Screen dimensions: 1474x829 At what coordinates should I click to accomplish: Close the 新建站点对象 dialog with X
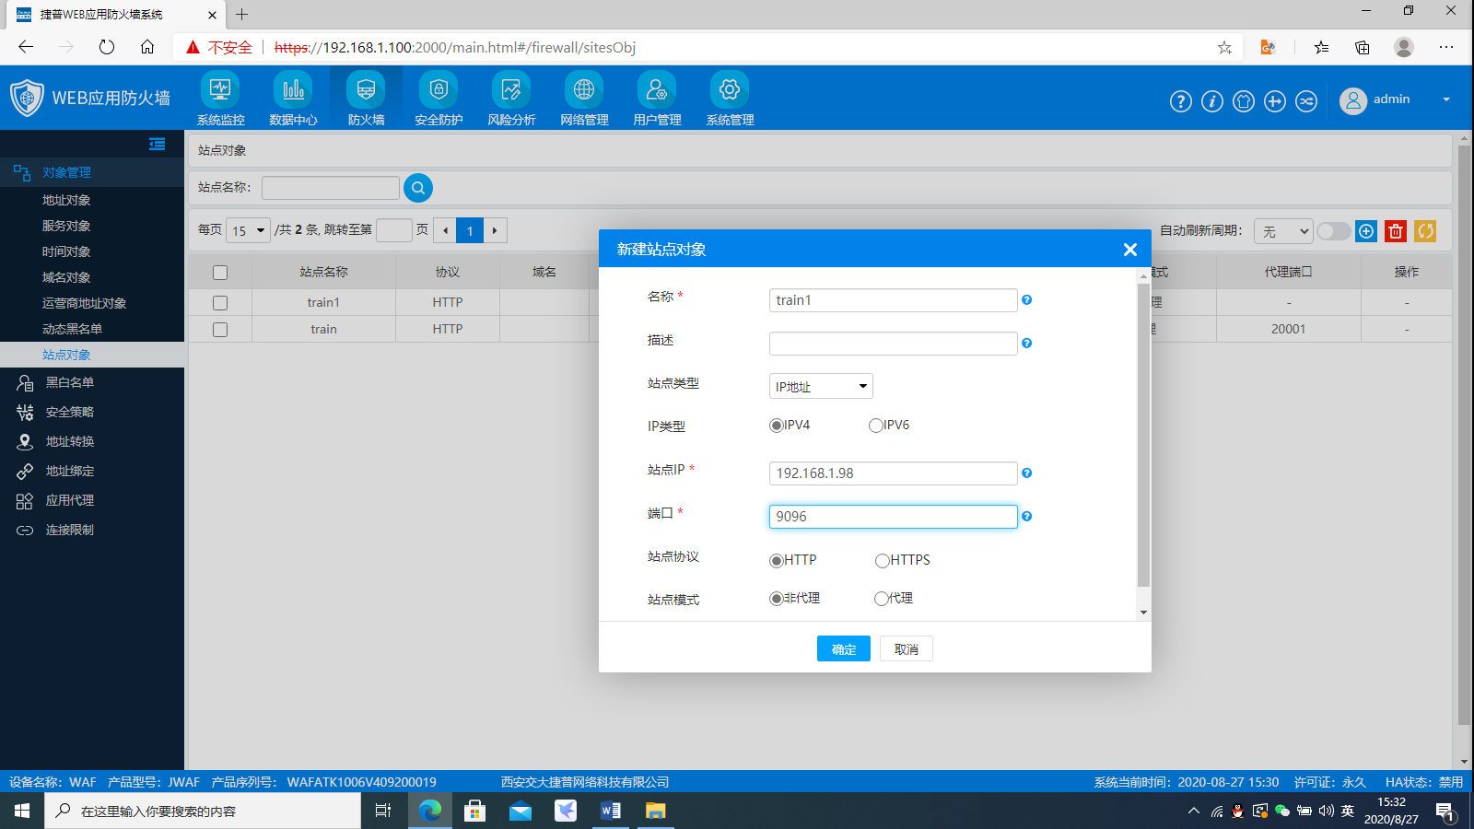coord(1130,250)
